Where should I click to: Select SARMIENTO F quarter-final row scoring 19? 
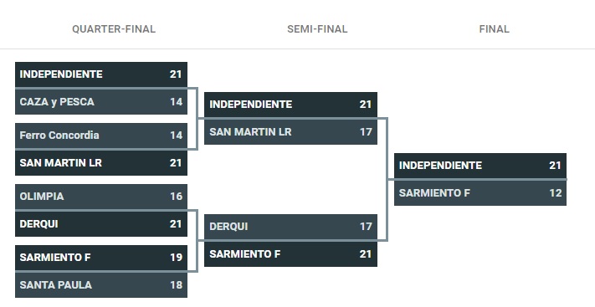coord(101,258)
